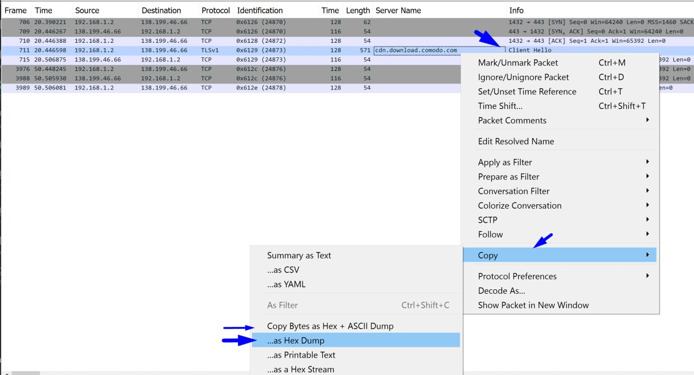Choose Ignore/Unignore Packet
694x375 pixels.
pos(523,77)
